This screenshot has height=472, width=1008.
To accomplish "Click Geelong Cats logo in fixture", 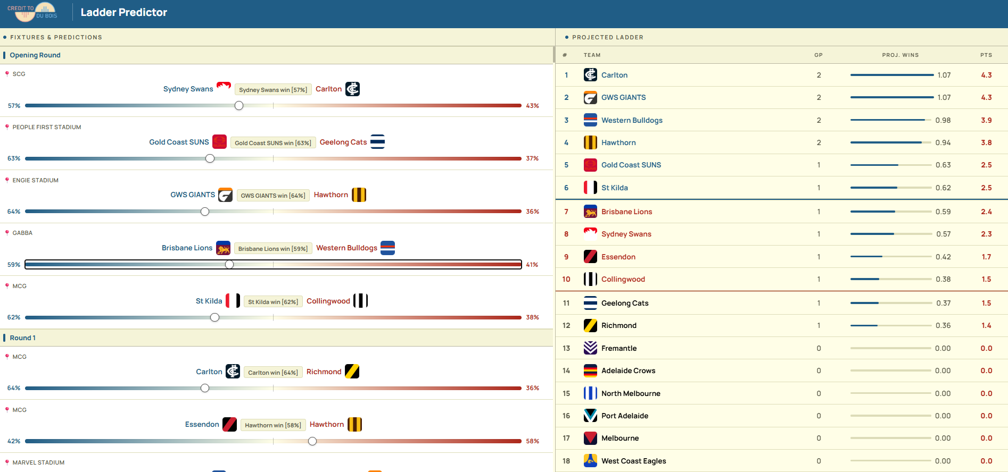I will click(377, 142).
